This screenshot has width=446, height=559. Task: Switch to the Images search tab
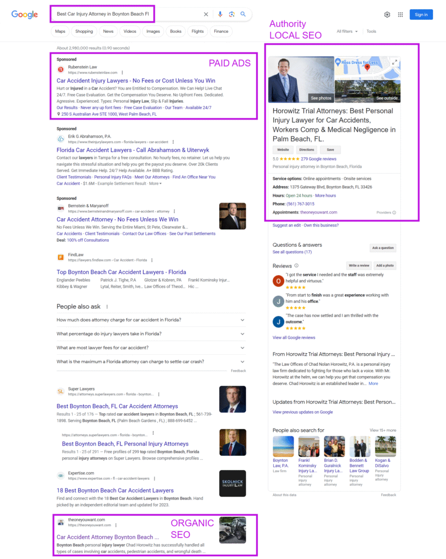(153, 31)
